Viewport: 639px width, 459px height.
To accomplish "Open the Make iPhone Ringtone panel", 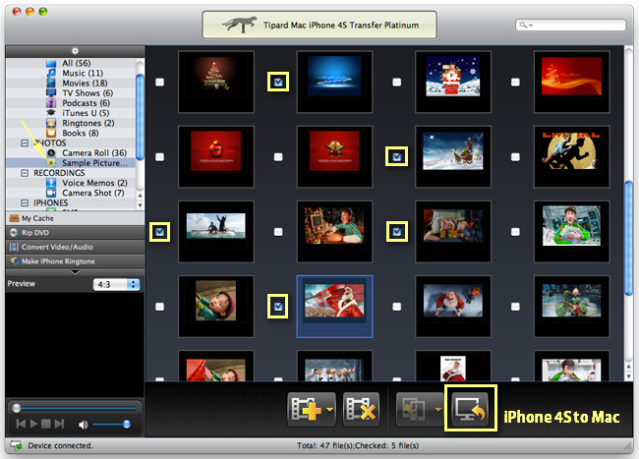I will (75, 261).
